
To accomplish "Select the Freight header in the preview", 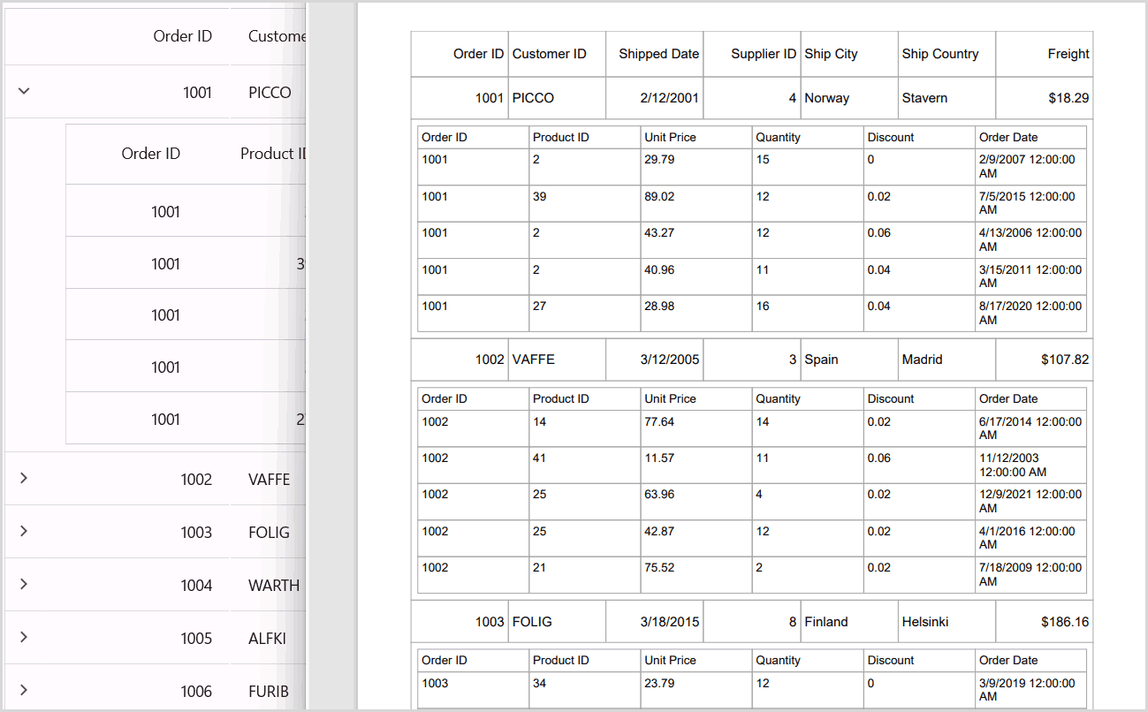I will click(x=1067, y=53).
